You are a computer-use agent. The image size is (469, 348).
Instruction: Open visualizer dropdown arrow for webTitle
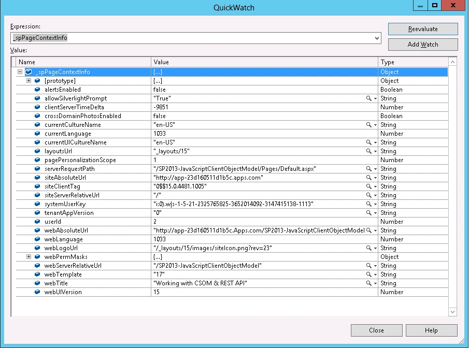[375, 283]
